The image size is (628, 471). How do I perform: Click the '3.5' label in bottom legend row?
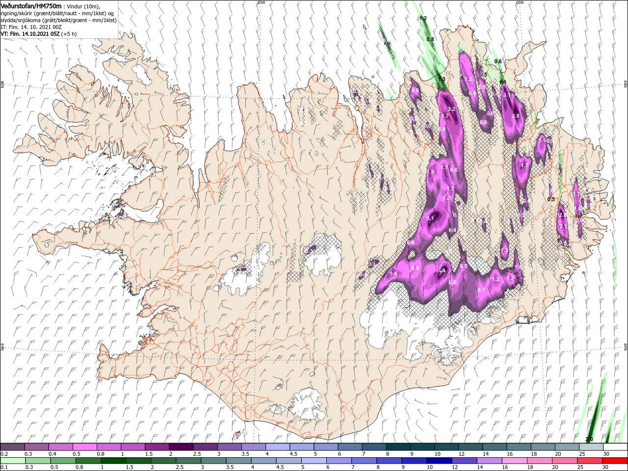[229, 468]
